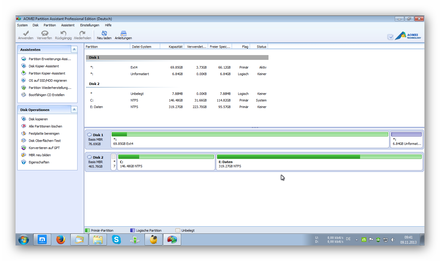Viewport: 440px width, 261px height.
Task: Open Bootfähigen CD Erstellen wizard
Action: click(x=46, y=95)
